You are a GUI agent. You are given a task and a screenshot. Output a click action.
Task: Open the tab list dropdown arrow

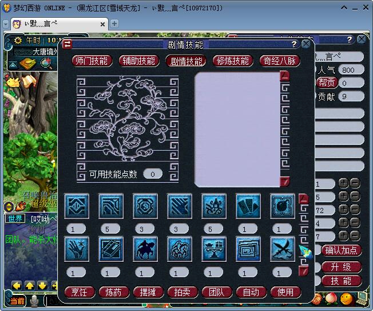click(x=6, y=24)
